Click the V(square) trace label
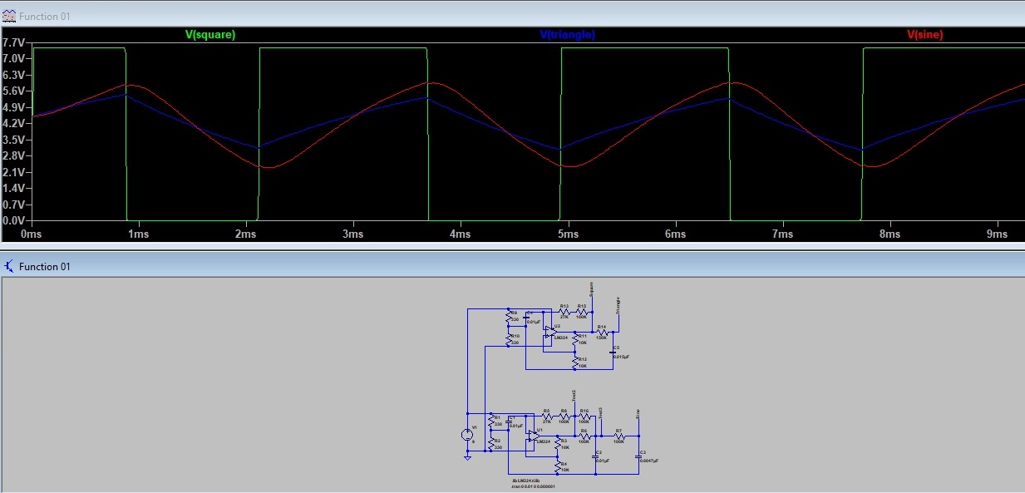 point(210,35)
